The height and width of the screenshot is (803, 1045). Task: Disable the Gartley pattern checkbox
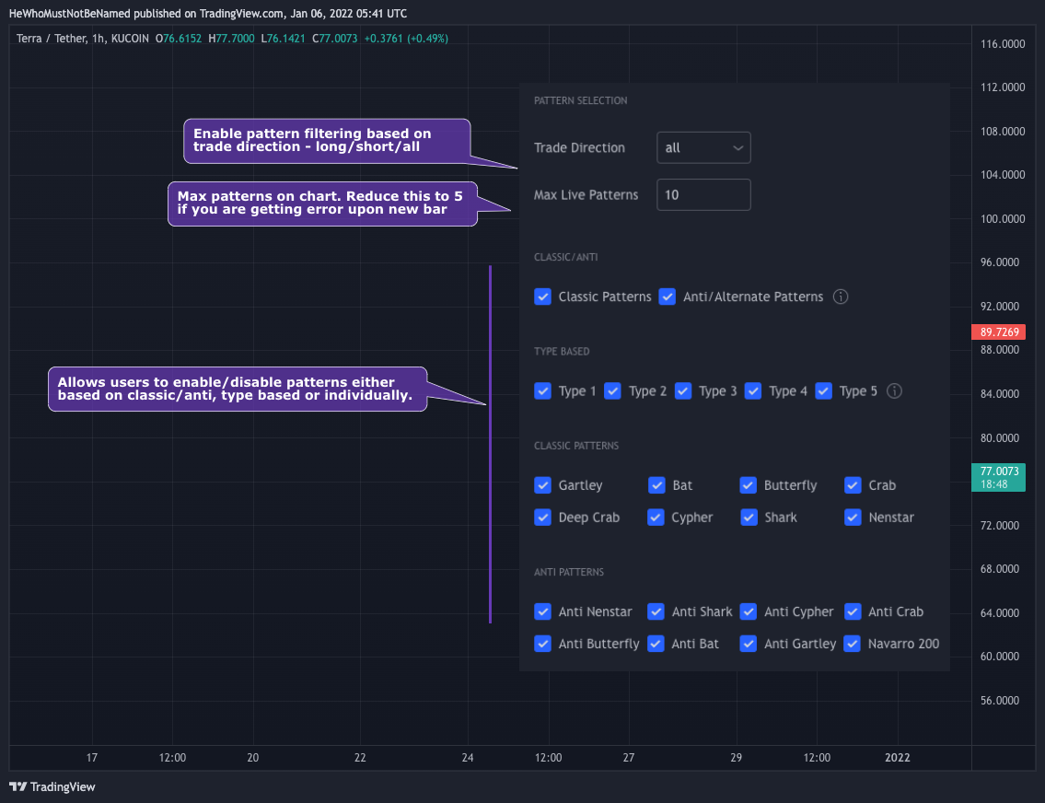tap(542, 485)
